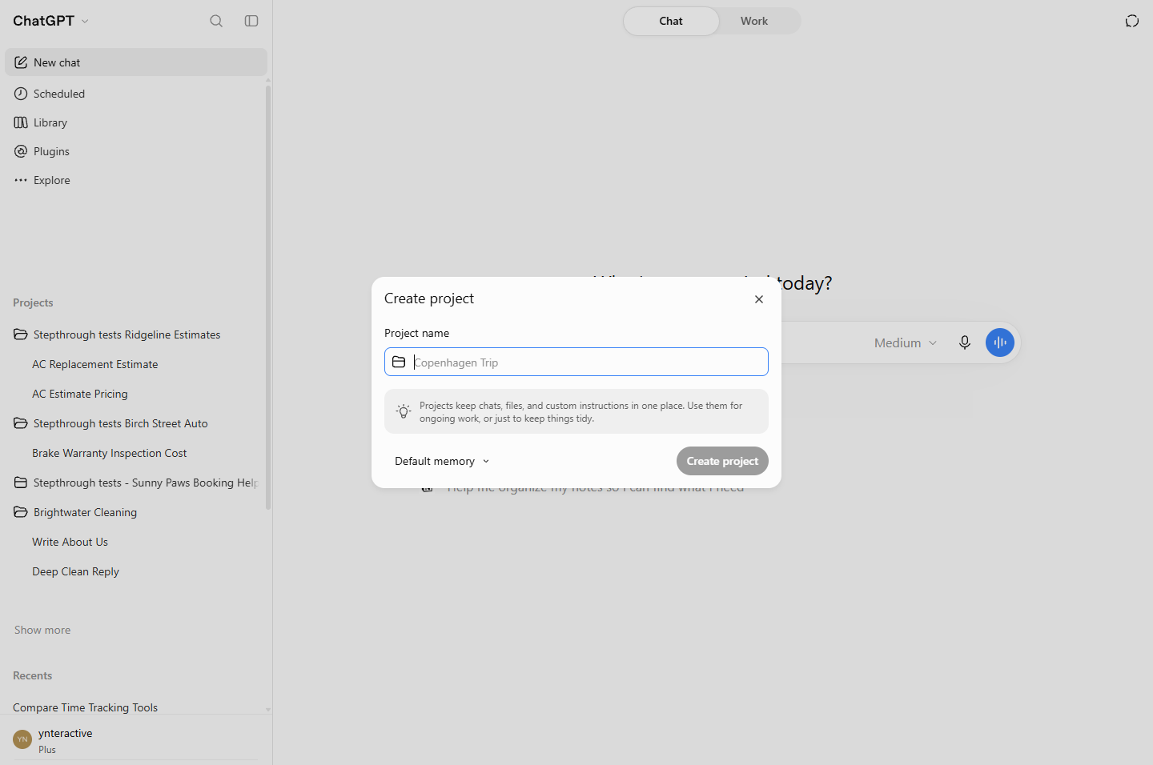Screen dimensions: 1153x765
Task: Click folder icon beside Brightwater Cleaning
Action: [x=21, y=512]
